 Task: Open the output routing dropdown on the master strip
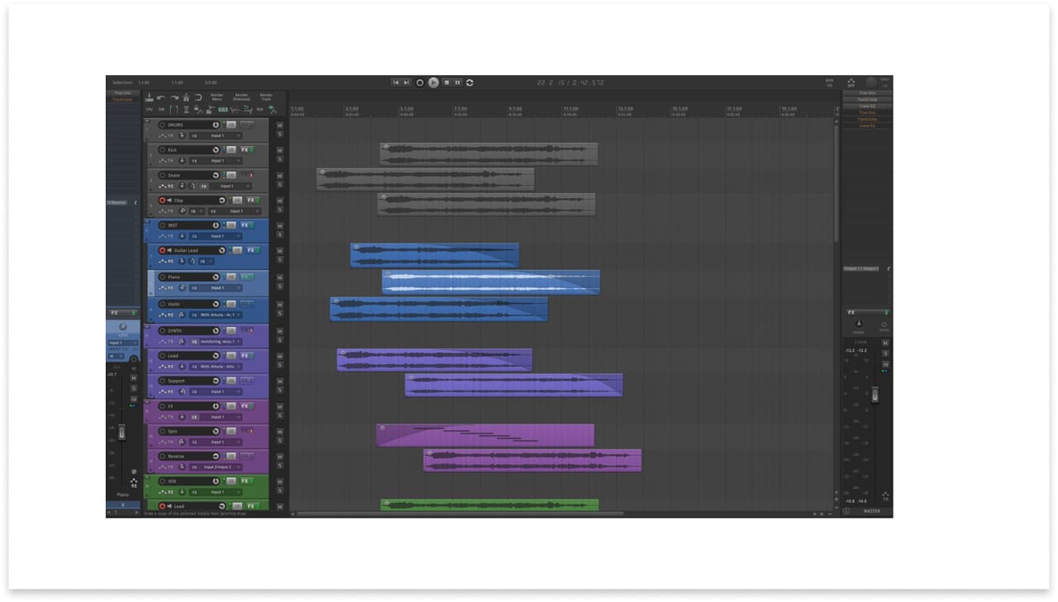[865, 268]
